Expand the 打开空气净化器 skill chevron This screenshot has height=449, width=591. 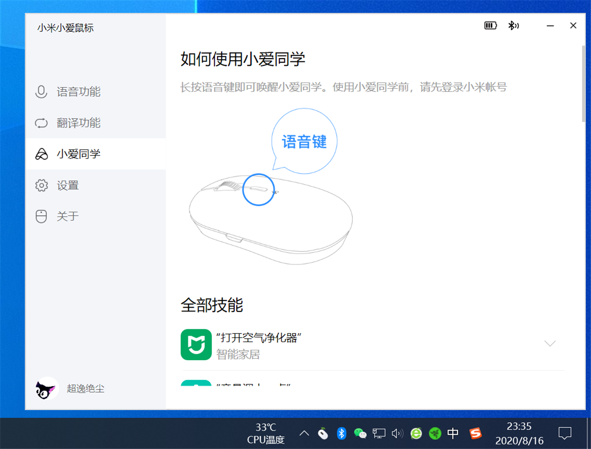click(x=550, y=343)
